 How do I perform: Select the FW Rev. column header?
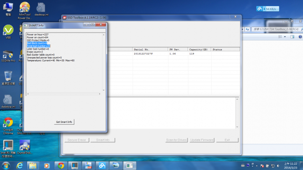point(178,50)
